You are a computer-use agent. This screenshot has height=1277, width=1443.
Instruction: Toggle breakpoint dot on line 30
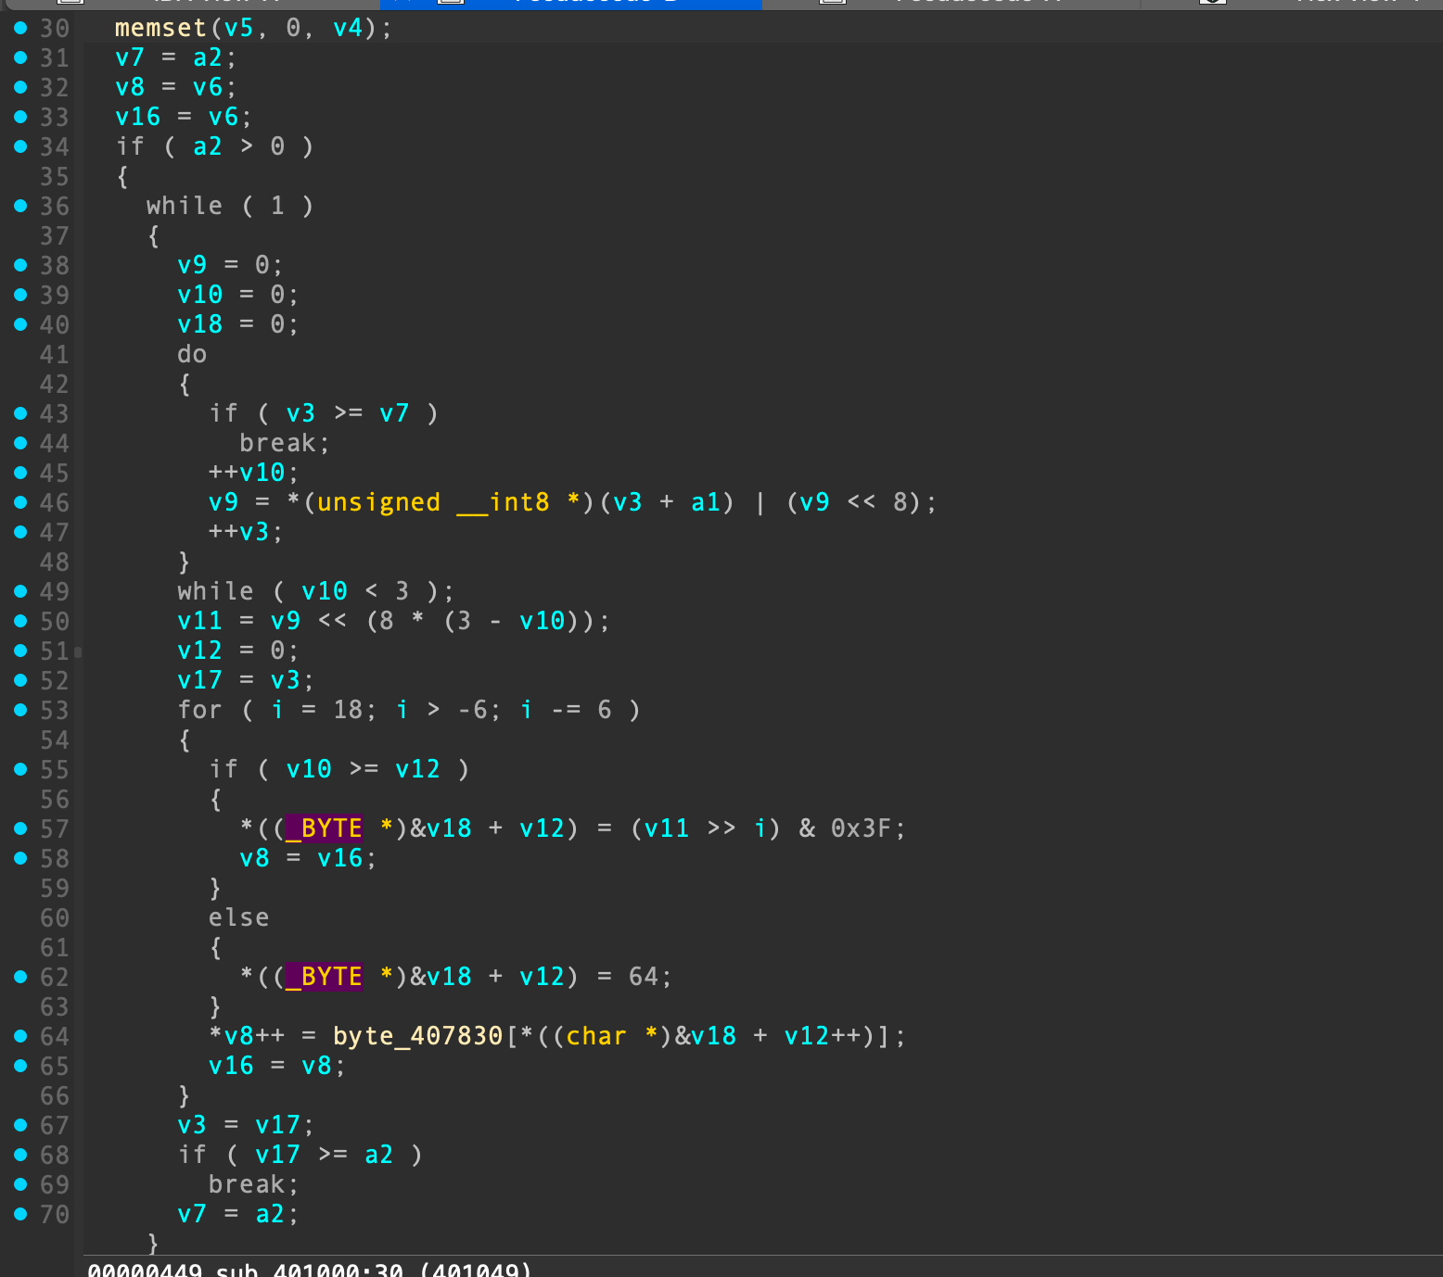[x=20, y=28]
